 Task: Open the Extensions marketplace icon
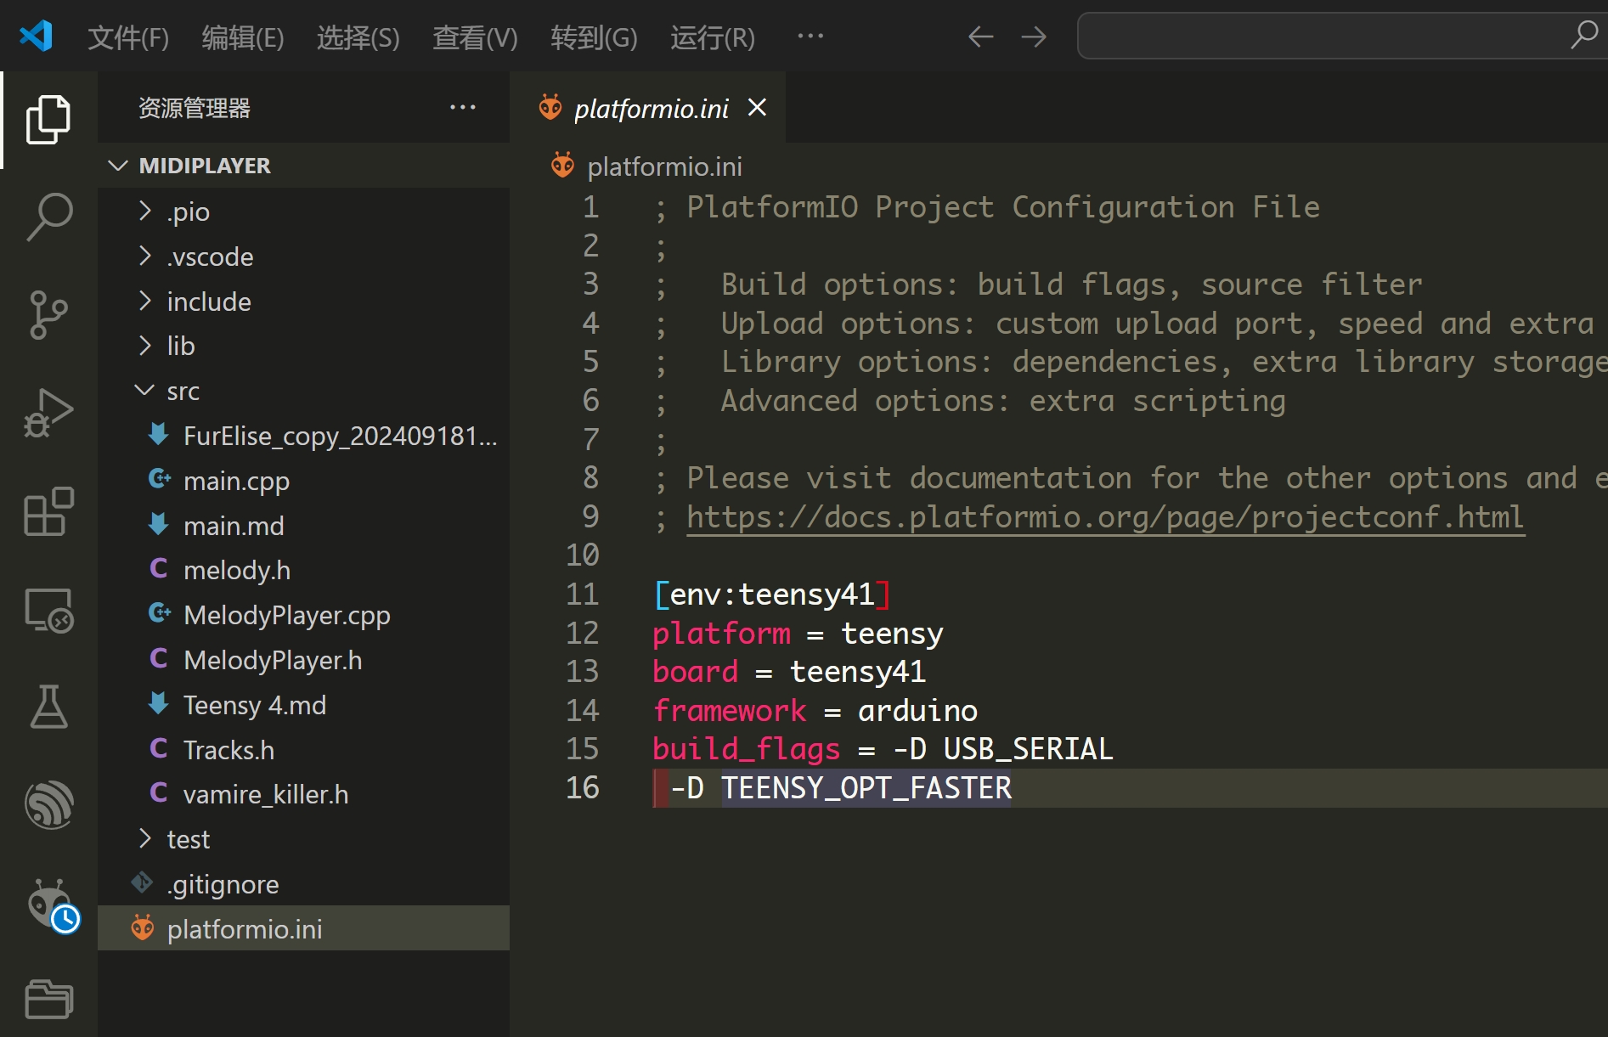coord(49,511)
